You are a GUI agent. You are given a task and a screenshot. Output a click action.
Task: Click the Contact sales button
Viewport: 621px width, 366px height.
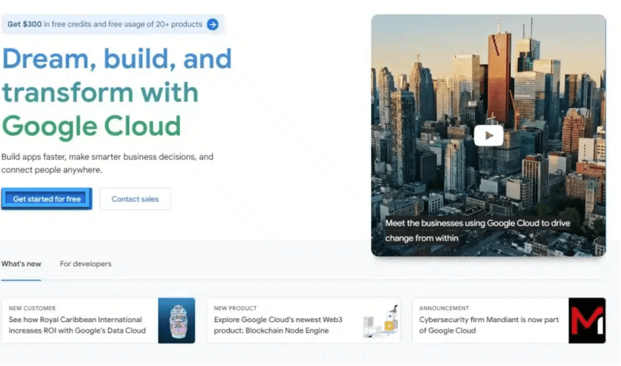pos(135,199)
